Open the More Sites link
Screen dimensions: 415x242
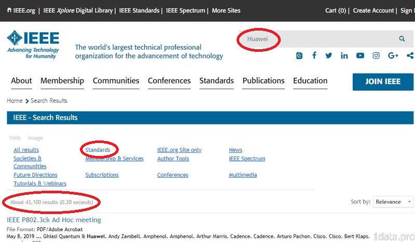coord(226,10)
